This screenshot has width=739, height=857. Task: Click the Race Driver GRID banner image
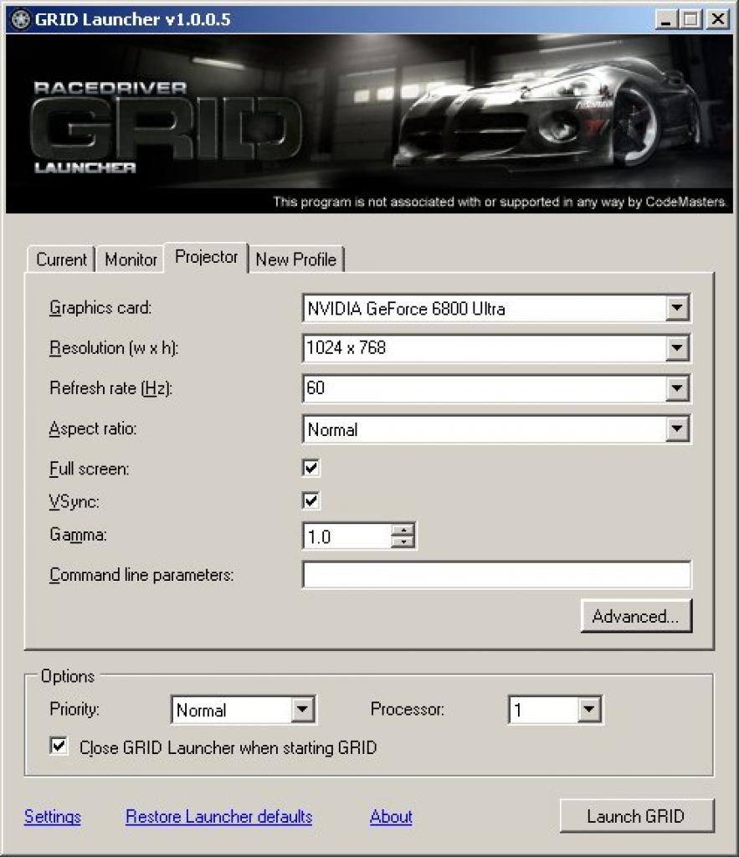[x=370, y=124]
